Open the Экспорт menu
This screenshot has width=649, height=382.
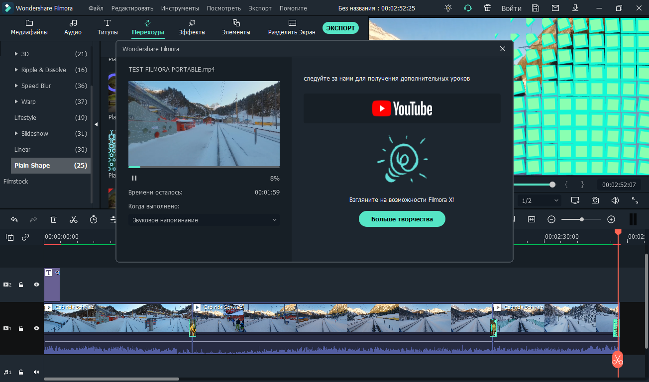coord(260,8)
